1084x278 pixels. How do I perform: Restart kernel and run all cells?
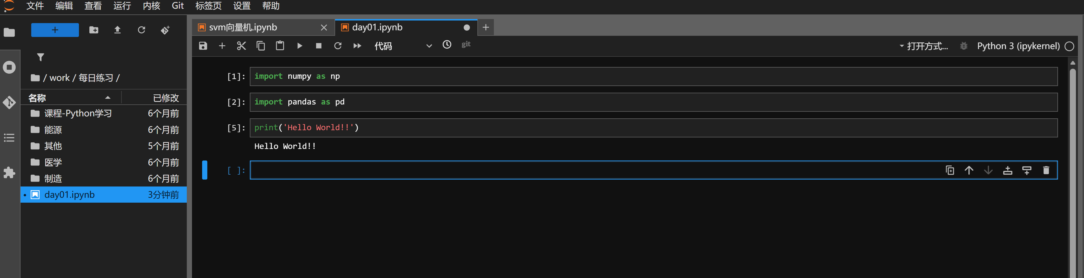coord(357,46)
